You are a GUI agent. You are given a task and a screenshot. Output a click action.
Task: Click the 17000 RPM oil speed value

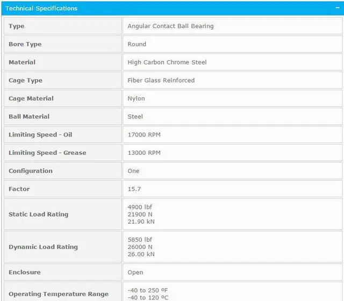[144, 135]
